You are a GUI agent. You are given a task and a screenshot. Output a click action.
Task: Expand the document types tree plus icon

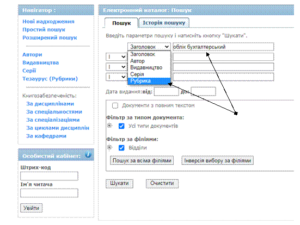tap(109, 126)
